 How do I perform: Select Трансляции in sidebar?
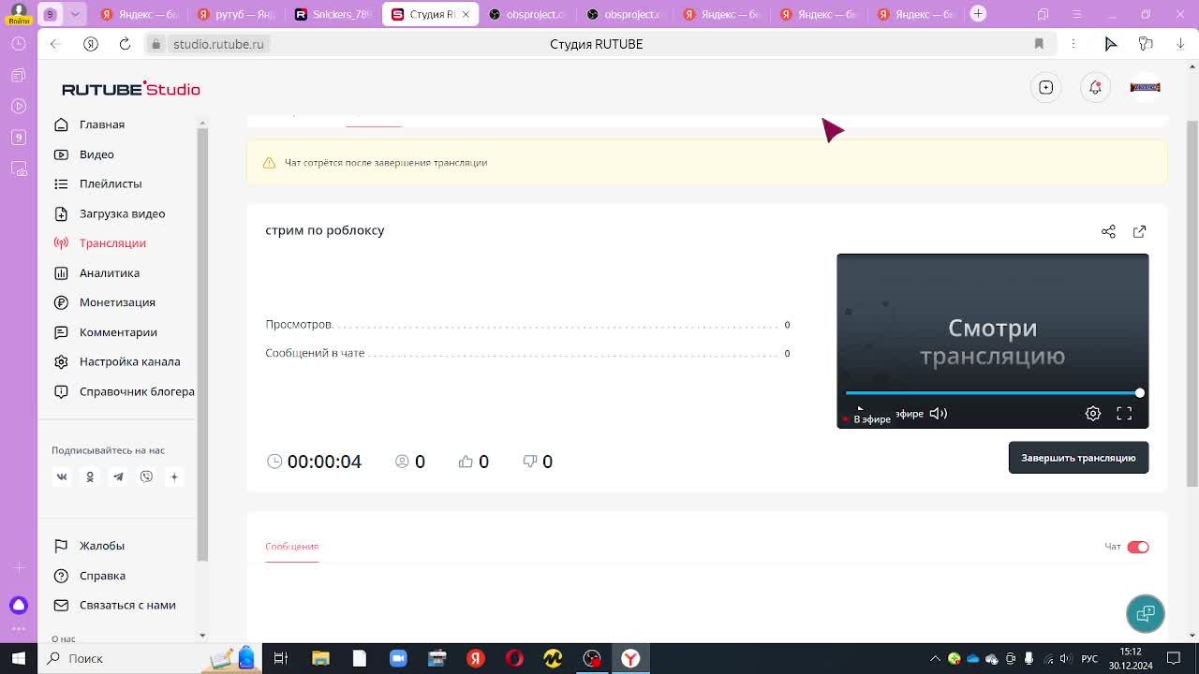point(112,243)
